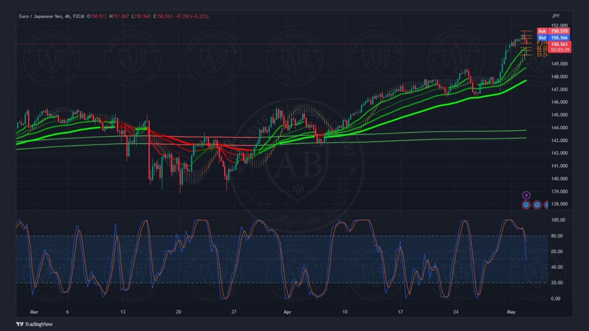Click the first euro flag economic event icon
Screen dimensions: 589x331
526,205
